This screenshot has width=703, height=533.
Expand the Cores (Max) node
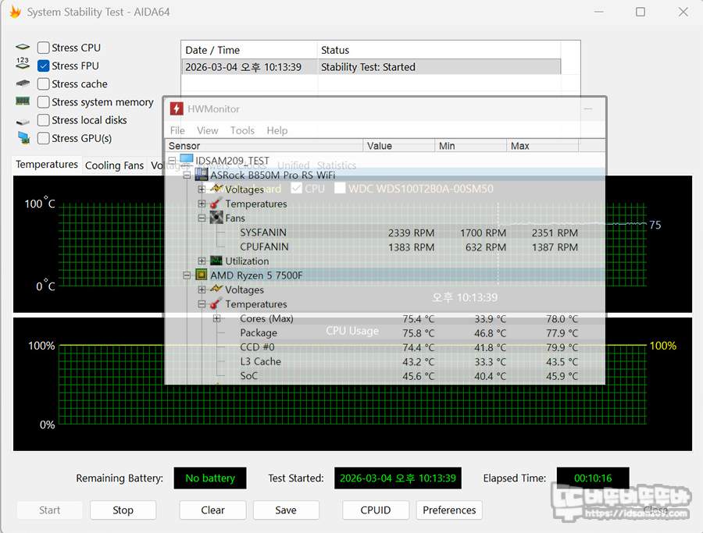[216, 318]
